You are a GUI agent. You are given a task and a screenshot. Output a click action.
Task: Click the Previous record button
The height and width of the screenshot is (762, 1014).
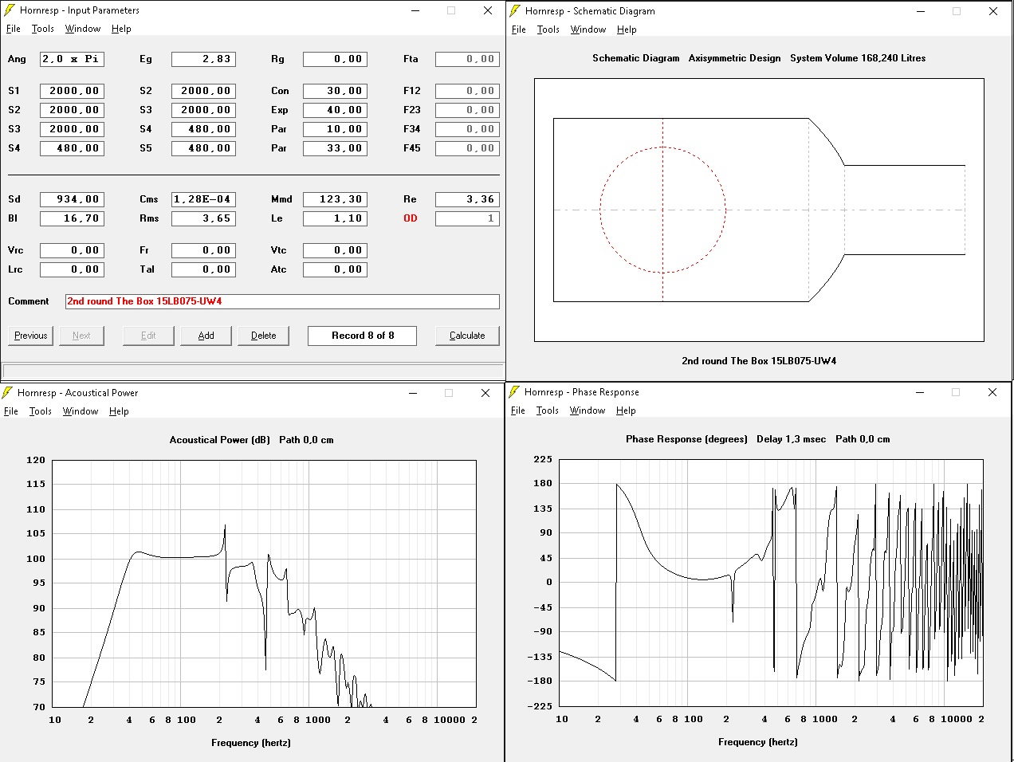click(31, 336)
